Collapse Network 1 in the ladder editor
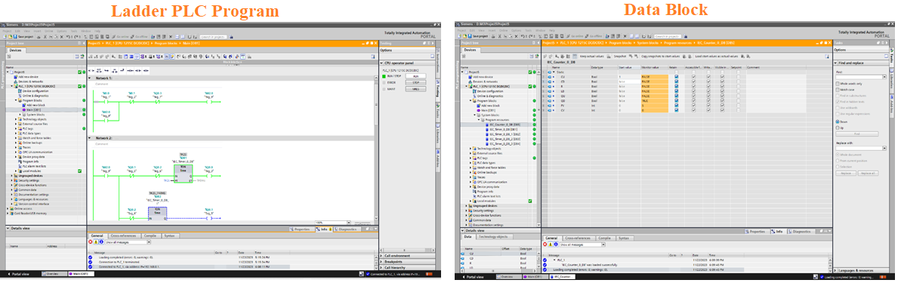901x283 pixels. [x=90, y=78]
